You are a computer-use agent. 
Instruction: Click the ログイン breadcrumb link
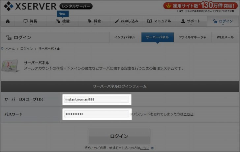(26, 49)
